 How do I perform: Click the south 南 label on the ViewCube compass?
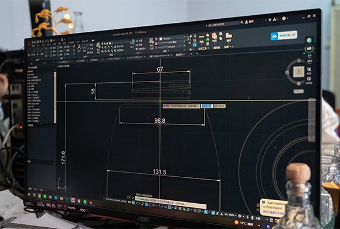tap(299, 83)
